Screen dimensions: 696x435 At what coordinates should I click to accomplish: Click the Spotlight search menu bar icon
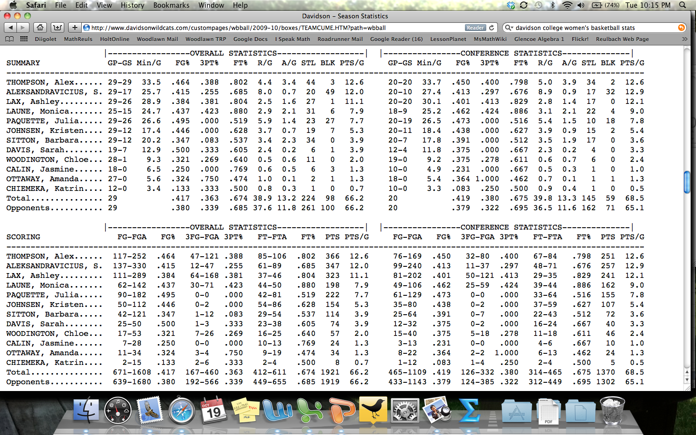point(682,5)
